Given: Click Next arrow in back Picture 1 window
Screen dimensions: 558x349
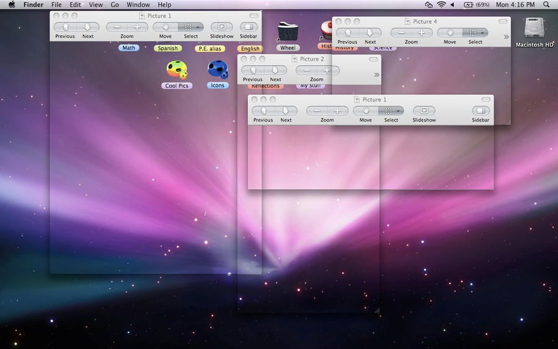Looking at the screenshot, I should 88,27.
